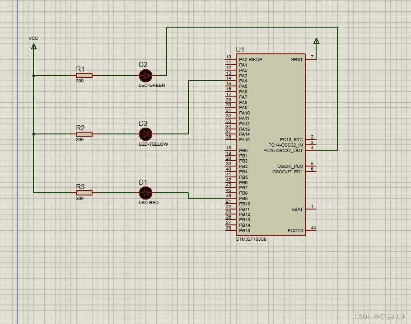Click the U1 reference label
Image resolution: width=411 pixels, height=324 pixels.
240,49
